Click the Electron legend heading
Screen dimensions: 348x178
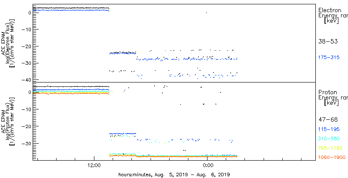click(330, 10)
